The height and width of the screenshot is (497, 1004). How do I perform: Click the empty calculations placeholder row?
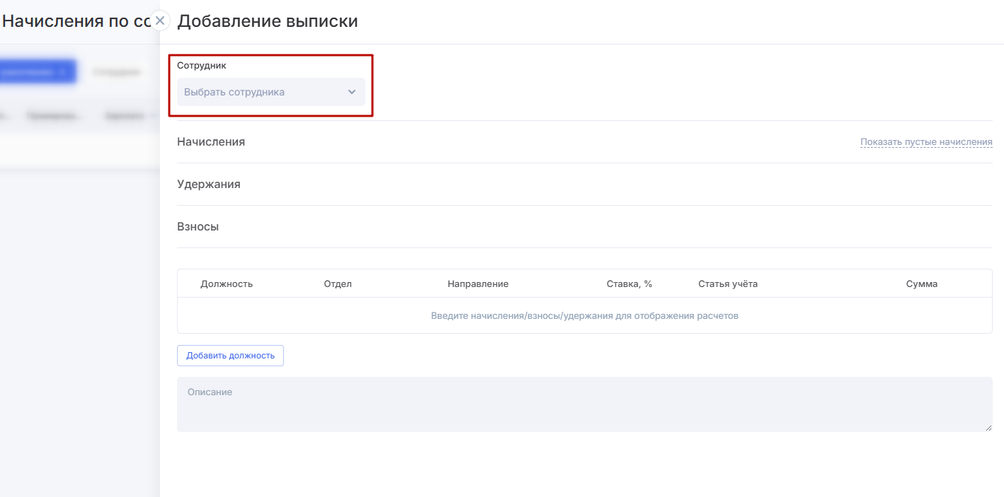[584, 315]
